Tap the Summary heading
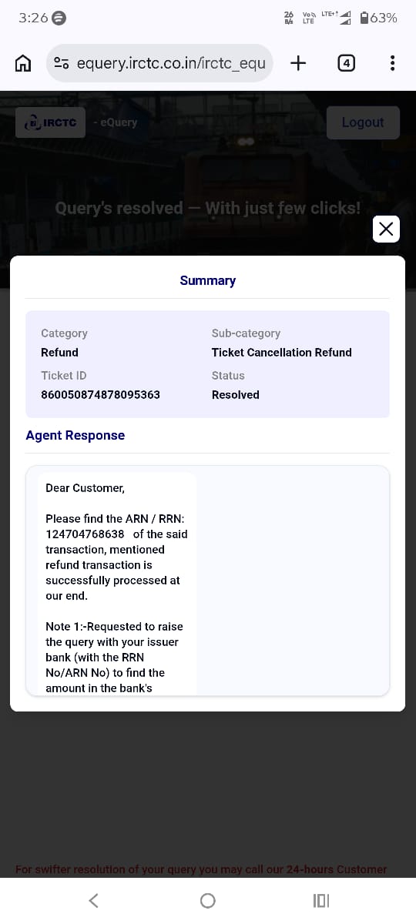The image size is (416, 924). coord(208,280)
